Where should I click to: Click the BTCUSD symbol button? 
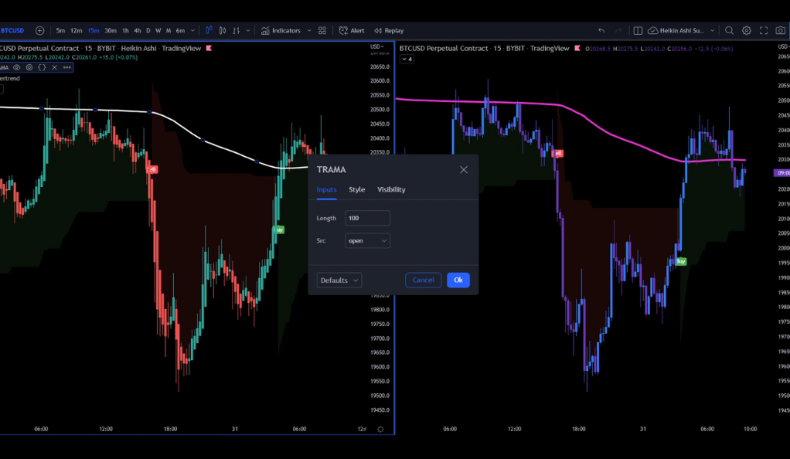[12, 31]
